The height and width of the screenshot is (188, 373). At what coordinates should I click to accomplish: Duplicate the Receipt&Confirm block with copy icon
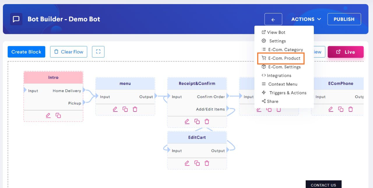pyautogui.click(x=197, y=121)
